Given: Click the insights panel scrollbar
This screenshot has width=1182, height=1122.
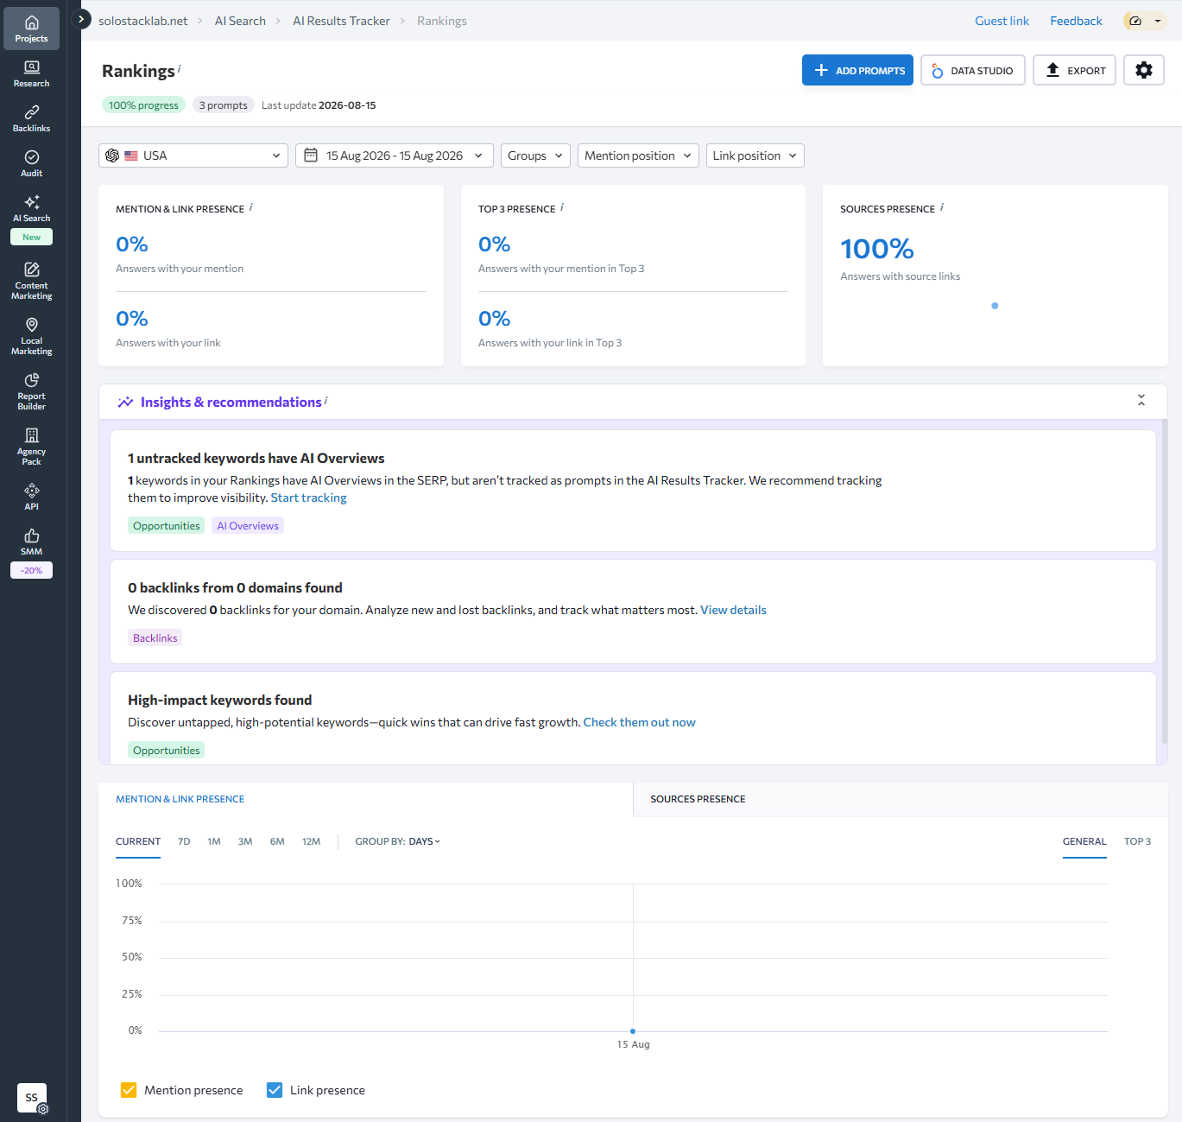Looking at the screenshot, I should pos(1165,581).
